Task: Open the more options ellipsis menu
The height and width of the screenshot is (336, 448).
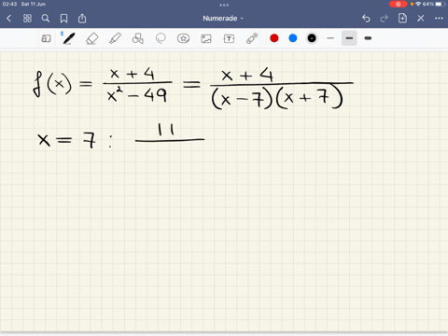Action: (x=439, y=19)
